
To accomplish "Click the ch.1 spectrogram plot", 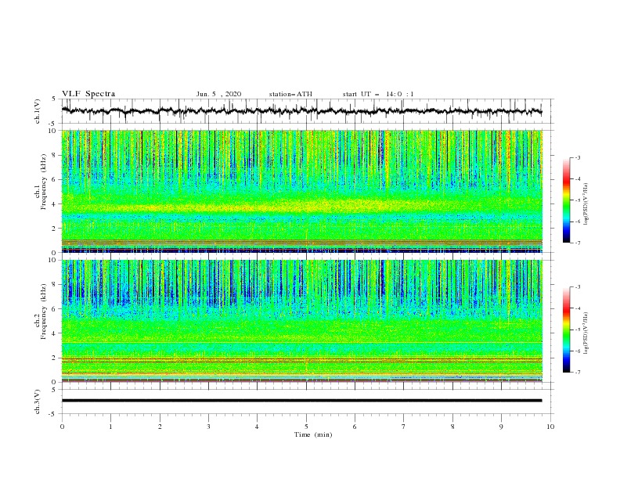I will point(302,191).
